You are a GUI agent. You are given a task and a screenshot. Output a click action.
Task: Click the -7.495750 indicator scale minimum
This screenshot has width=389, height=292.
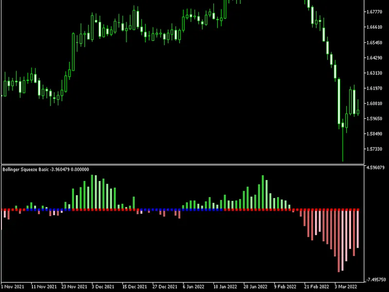pyautogui.click(x=376, y=279)
